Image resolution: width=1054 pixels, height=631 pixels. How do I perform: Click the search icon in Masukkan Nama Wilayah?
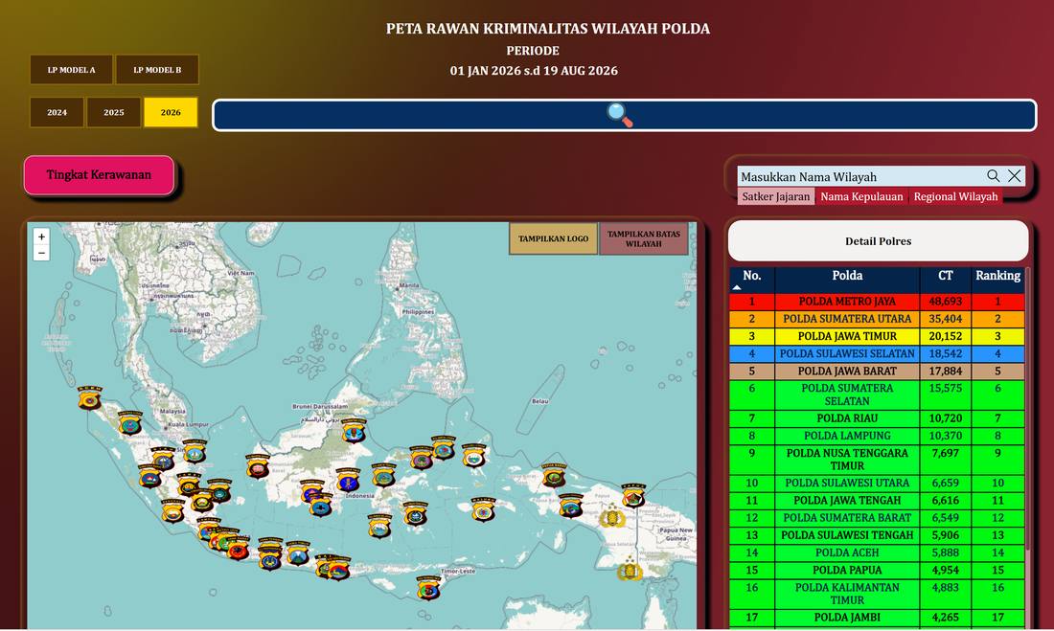point(993,176)
